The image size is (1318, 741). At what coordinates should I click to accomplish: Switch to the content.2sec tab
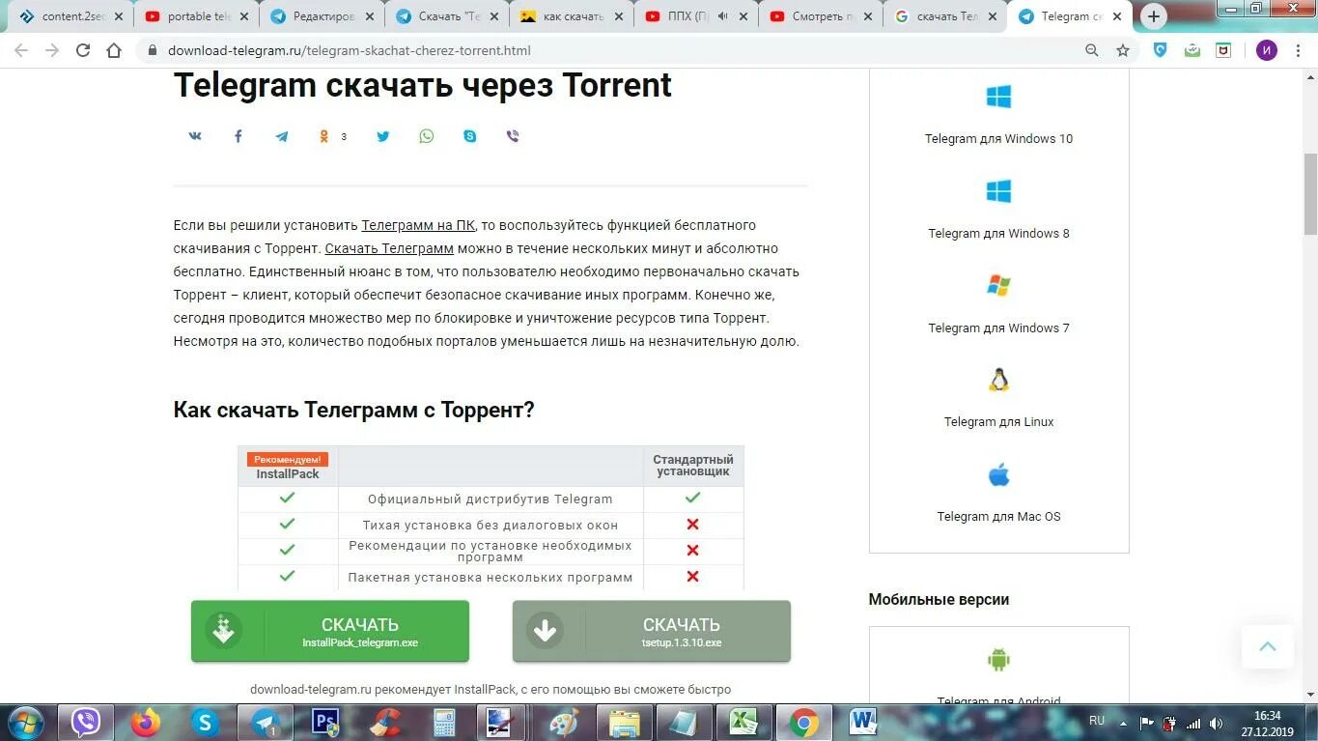pos(72,16)
